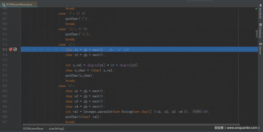Click the Maven m icon
This screenshot has height=132, width=263.
[260, 44]
